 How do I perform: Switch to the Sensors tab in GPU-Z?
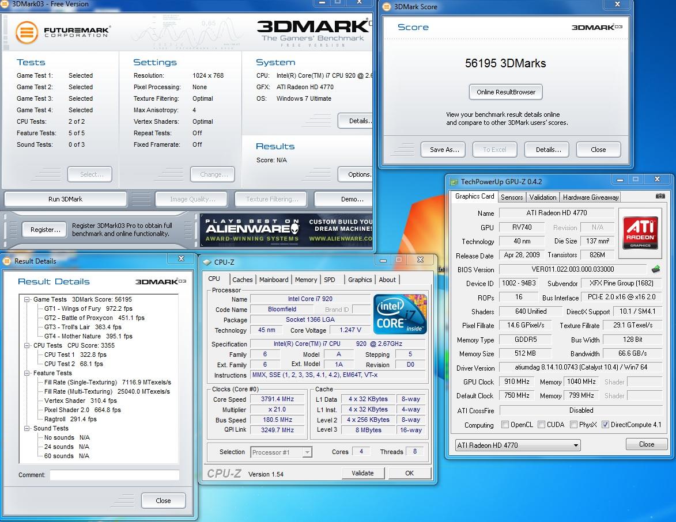512,197
